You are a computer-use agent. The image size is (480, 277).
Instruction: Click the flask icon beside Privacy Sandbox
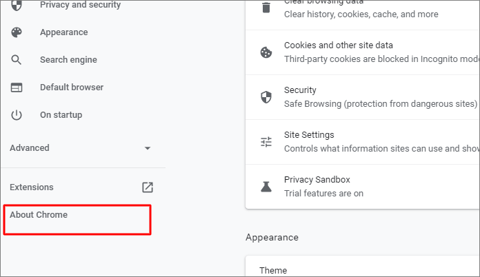(266, 187)
